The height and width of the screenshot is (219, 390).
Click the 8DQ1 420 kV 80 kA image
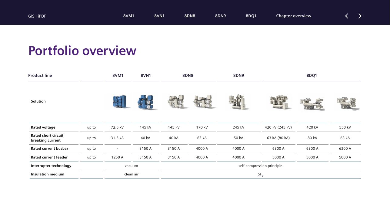click(312, 104)
